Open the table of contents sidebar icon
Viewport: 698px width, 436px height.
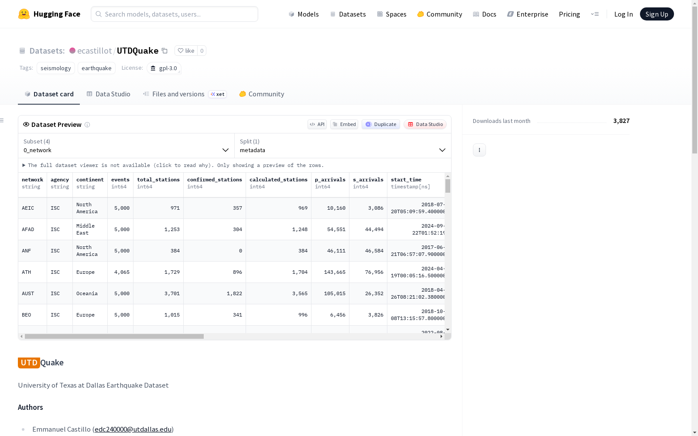[2, 120]
